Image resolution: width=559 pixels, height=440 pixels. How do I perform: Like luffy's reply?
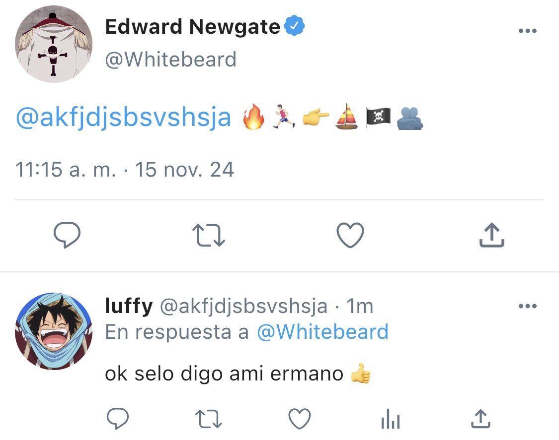300,419
